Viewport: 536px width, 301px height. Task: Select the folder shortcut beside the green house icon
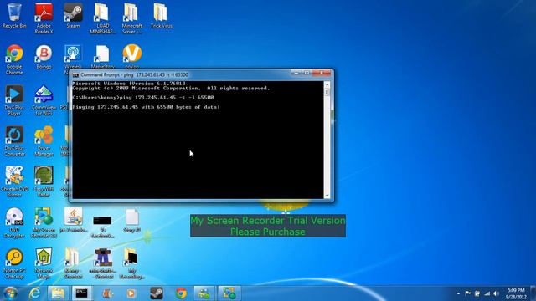[73, 264]
